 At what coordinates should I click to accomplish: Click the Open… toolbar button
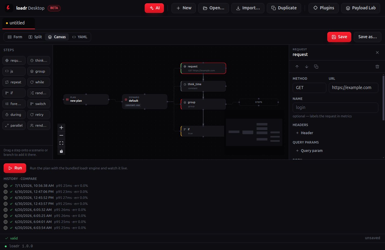tap(214, 8)
